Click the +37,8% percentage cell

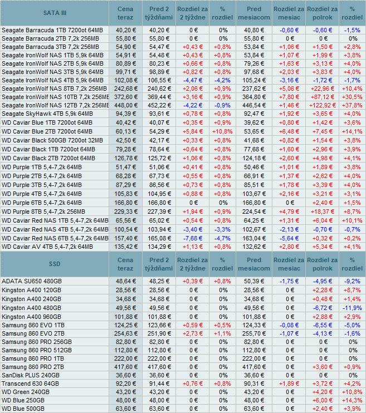click(x=352, y=106)
